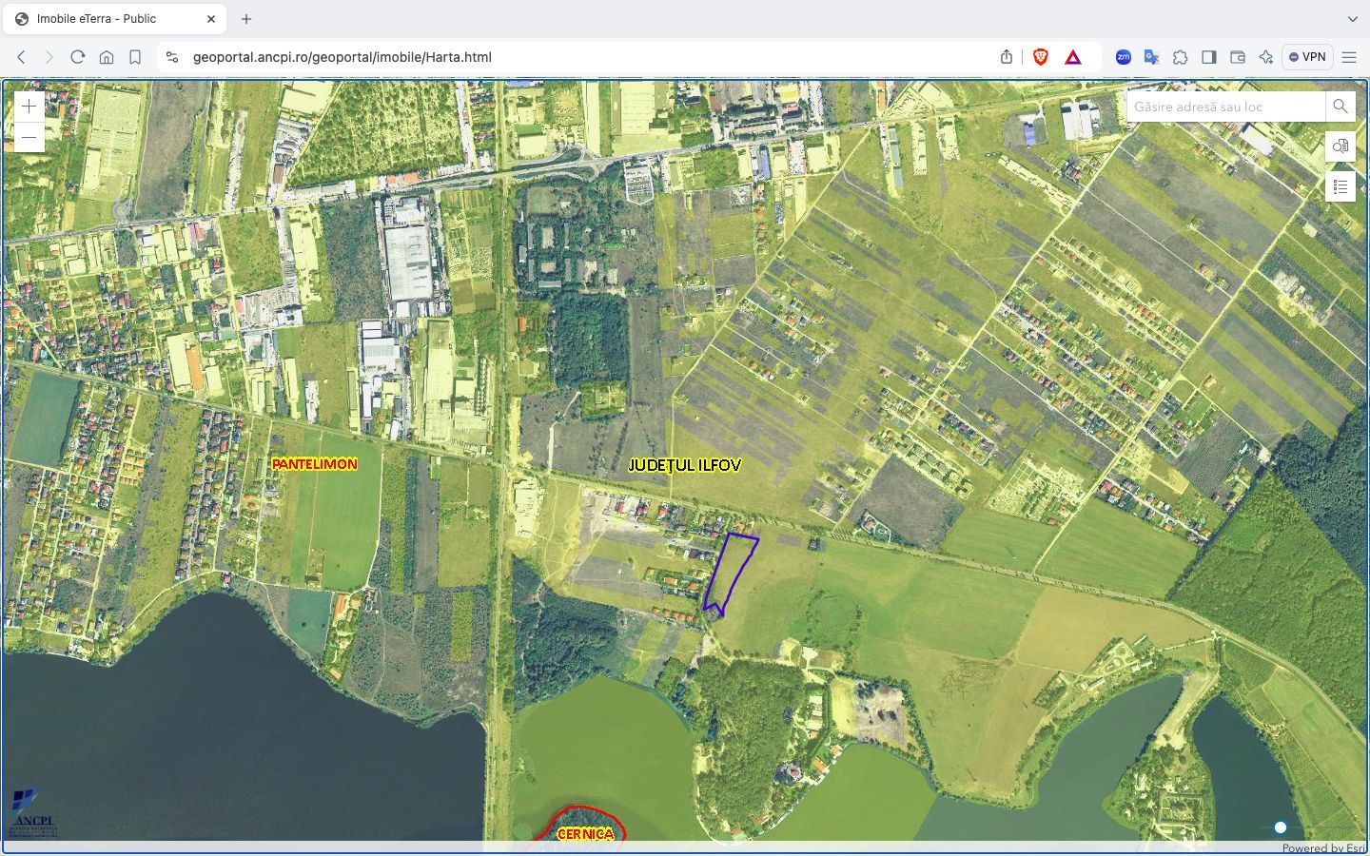
Task: Toggle the browser sidebar panel
Action: (1209, 57)
